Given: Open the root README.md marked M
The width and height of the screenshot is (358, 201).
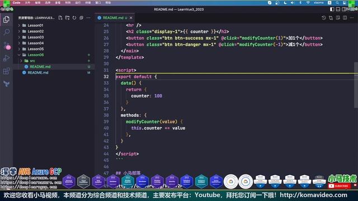Looking at the screenshot, I should tap(38, 73).
